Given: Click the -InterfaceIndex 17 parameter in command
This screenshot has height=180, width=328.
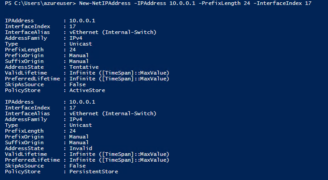Looking at the screenshot, I should click(x=282, y=3).
